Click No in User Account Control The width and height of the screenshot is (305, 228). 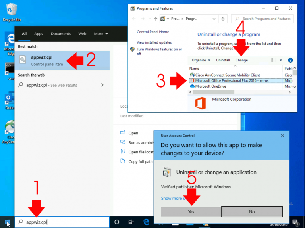(252, 212)
